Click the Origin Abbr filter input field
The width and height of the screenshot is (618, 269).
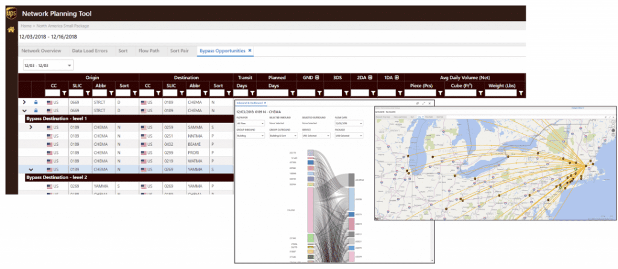click(99, 93)
